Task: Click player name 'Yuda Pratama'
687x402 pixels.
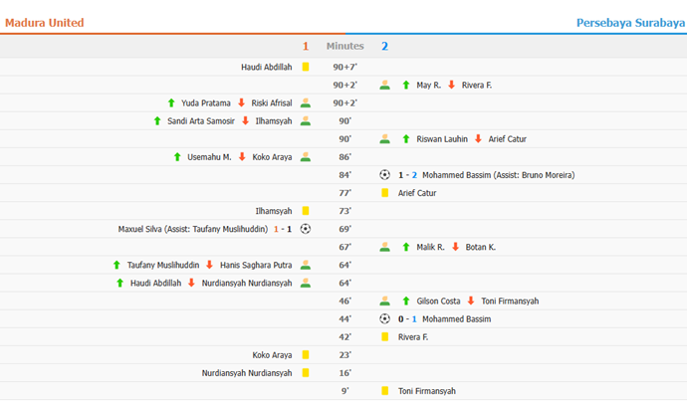Action: (x=206, y=102)
